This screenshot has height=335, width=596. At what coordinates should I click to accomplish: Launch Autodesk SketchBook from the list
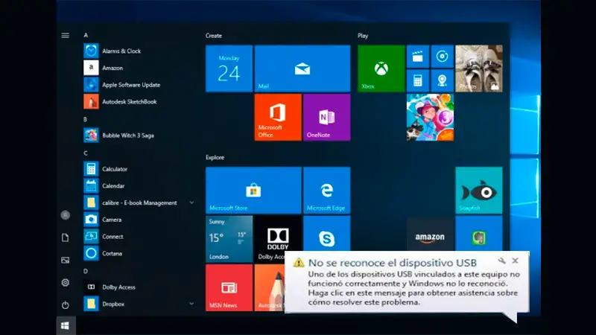point(139,102)
